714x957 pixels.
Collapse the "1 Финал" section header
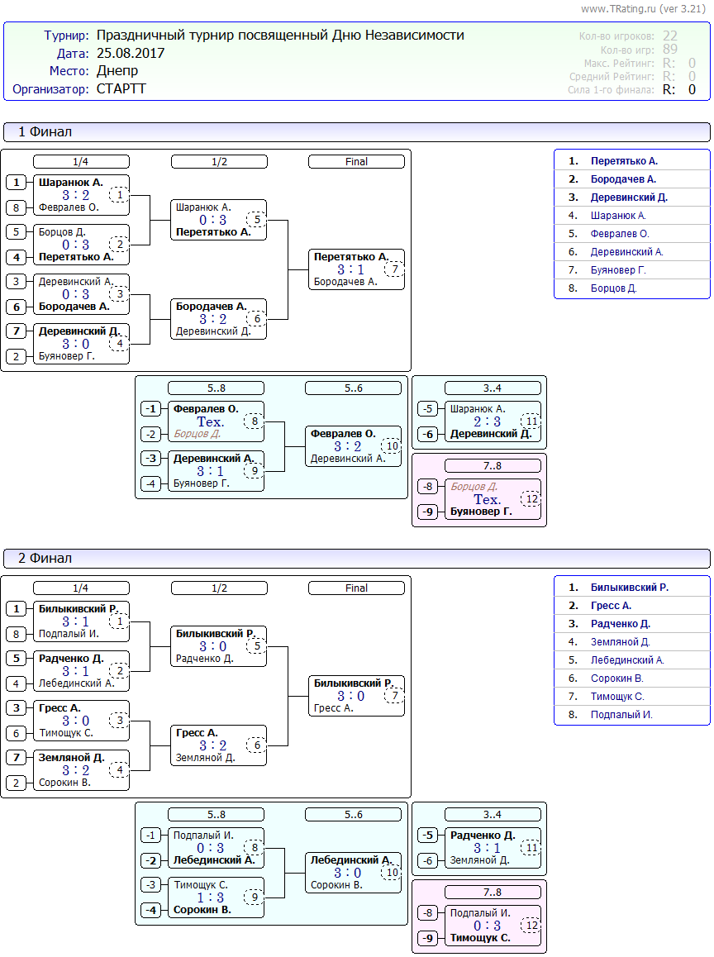(356, 132)
